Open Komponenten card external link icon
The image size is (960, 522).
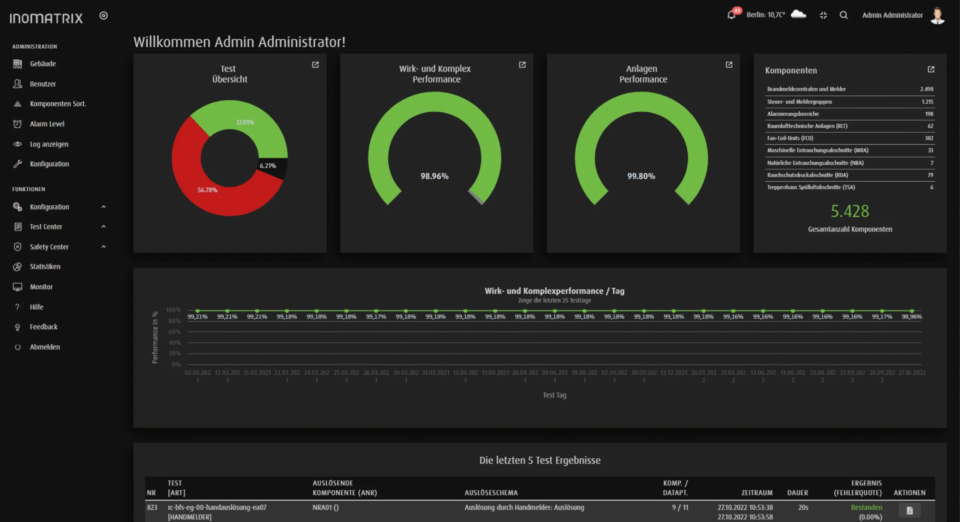pyautogui.click(x=931, y=69)
